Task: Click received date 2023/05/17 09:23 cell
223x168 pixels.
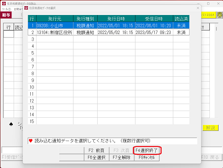Action: [x=154, y=32]
